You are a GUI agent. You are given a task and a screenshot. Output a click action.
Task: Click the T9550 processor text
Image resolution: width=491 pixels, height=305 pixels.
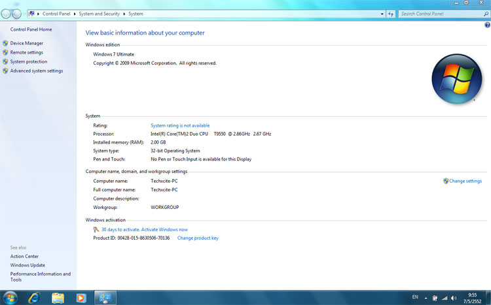coord(219,134)
